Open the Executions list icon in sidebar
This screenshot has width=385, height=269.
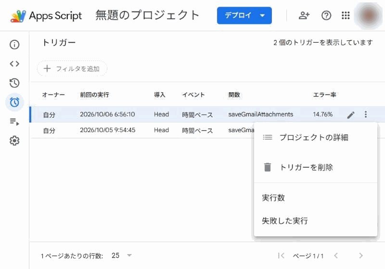[14, 122]
